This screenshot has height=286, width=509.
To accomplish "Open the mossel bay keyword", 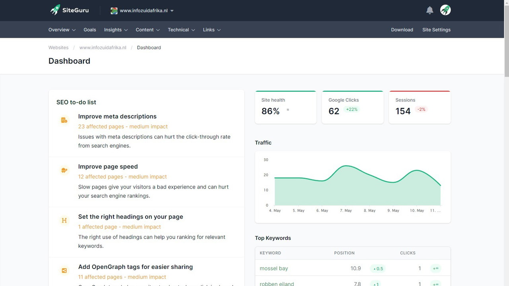I will pos(274,268).
